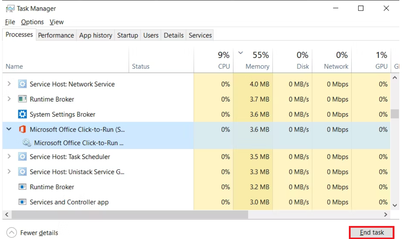
Task: Click Fewer details link
Action: (x=39, y=233)
